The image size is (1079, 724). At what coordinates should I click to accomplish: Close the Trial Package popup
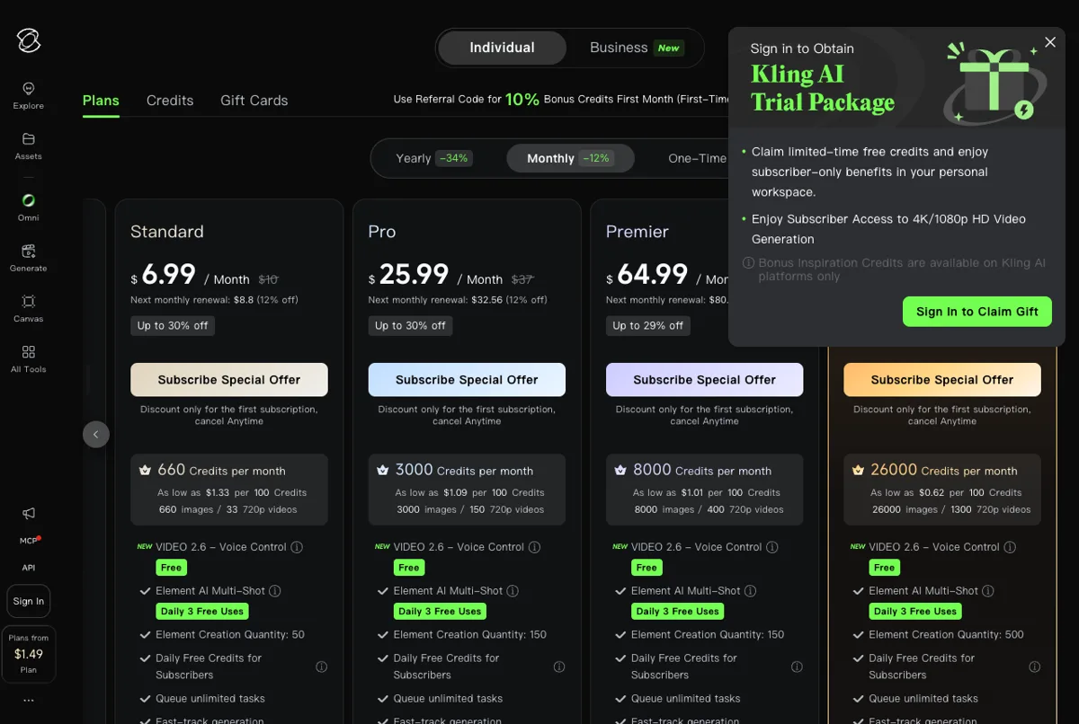(1050, 42)
